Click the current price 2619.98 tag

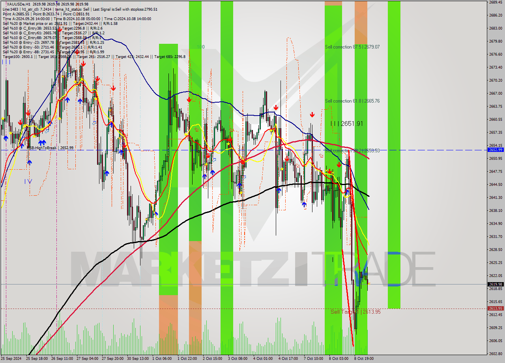point(496,284)
